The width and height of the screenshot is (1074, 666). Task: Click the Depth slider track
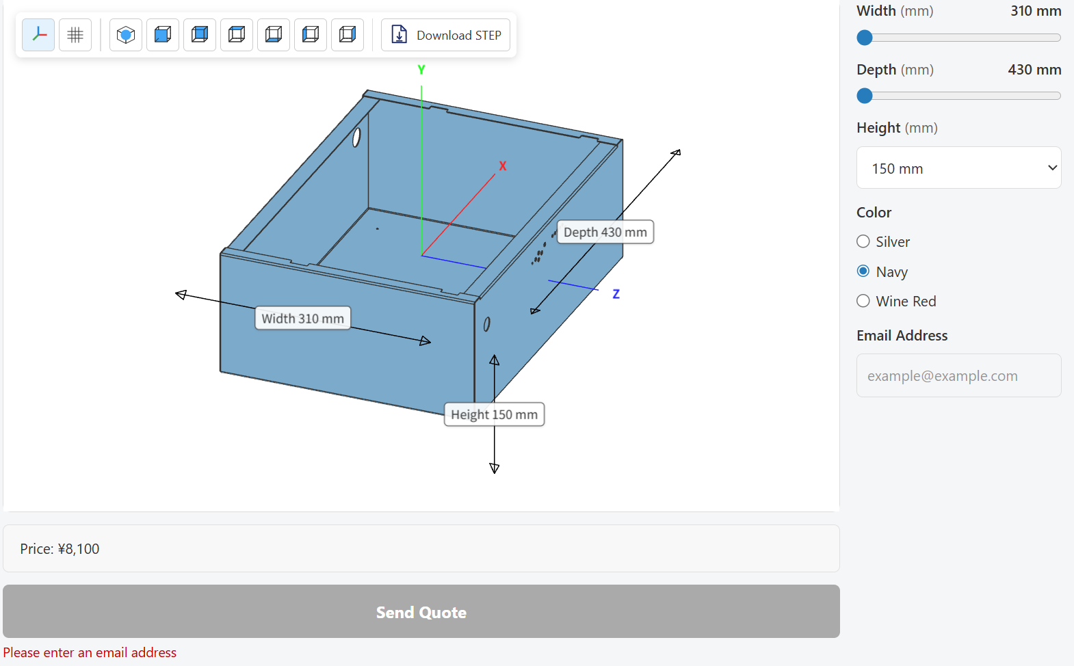[959, 96]
